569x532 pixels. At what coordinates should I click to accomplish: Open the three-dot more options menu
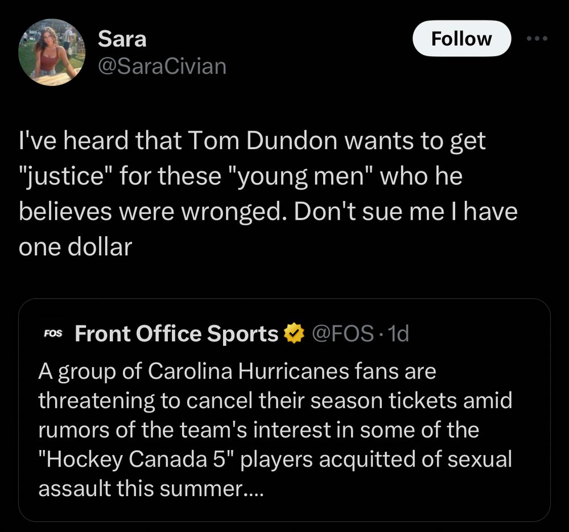pos(537,39)
